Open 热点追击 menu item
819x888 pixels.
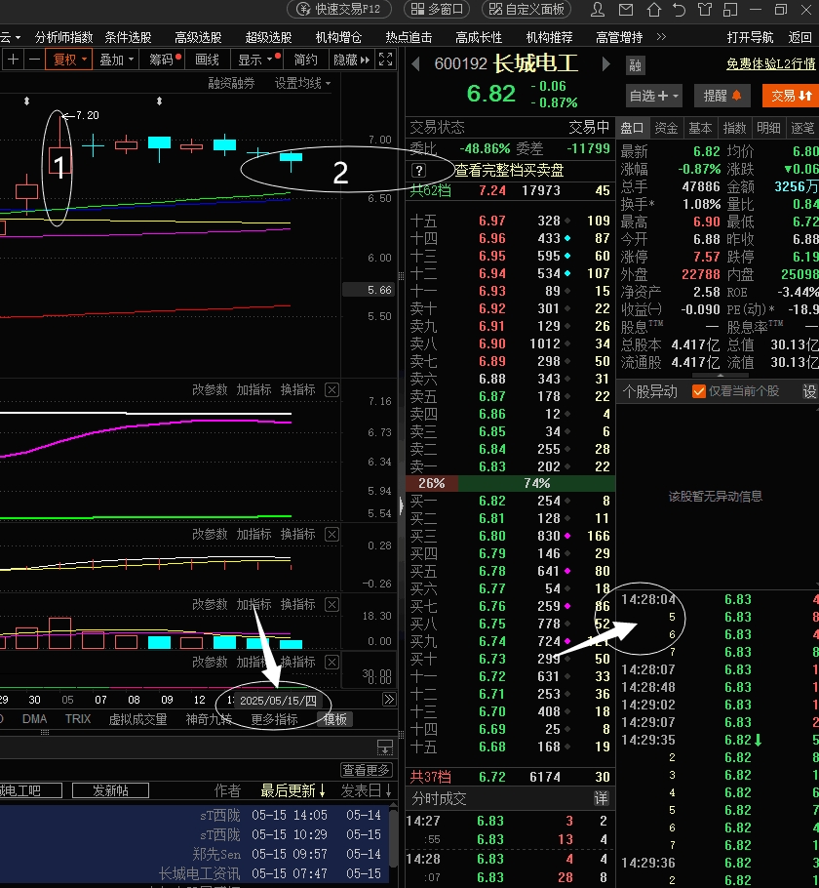pyautogui.click(x=409, y=37)
